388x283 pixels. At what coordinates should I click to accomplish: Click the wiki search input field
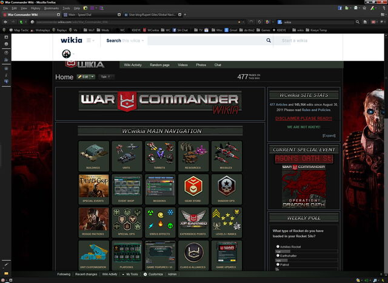coord(207,41)
